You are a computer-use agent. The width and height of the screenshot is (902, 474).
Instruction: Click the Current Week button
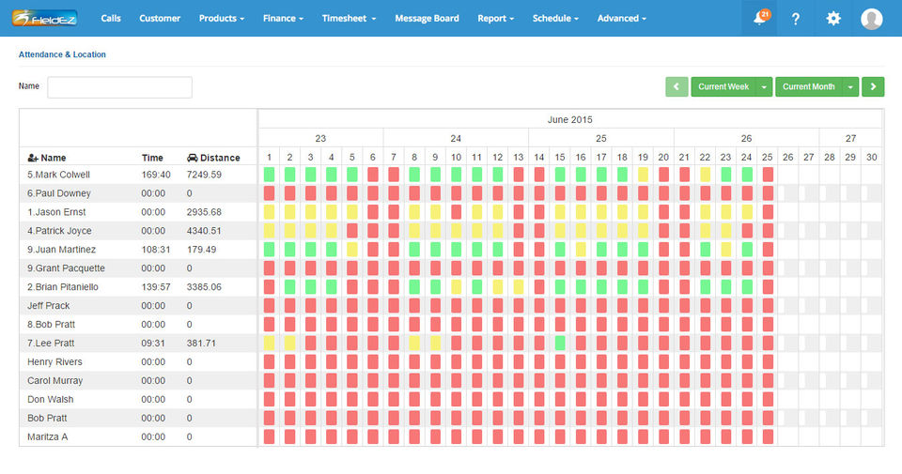pos(723,86)
